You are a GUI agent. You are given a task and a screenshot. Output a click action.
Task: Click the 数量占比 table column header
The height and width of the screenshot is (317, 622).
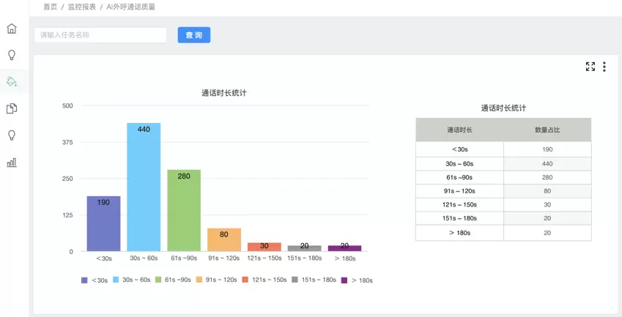(547, 130)
